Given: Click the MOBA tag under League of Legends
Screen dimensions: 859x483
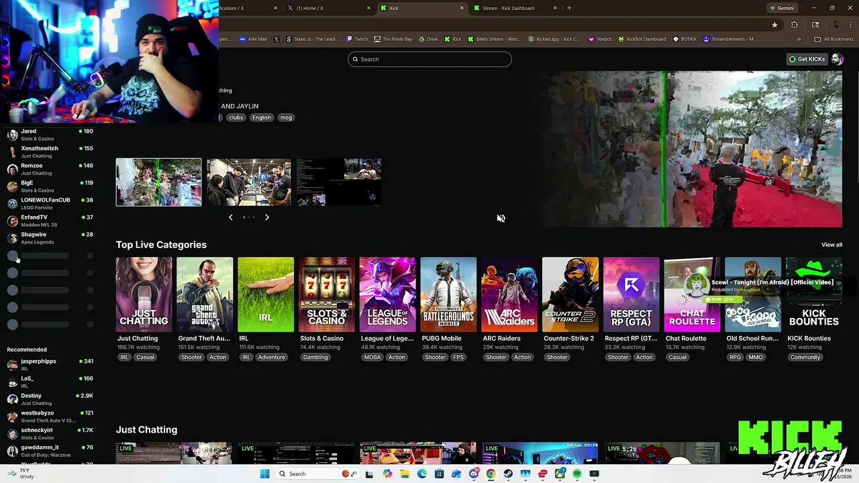Looking at the screenshot, I should (x=372, y=358).
